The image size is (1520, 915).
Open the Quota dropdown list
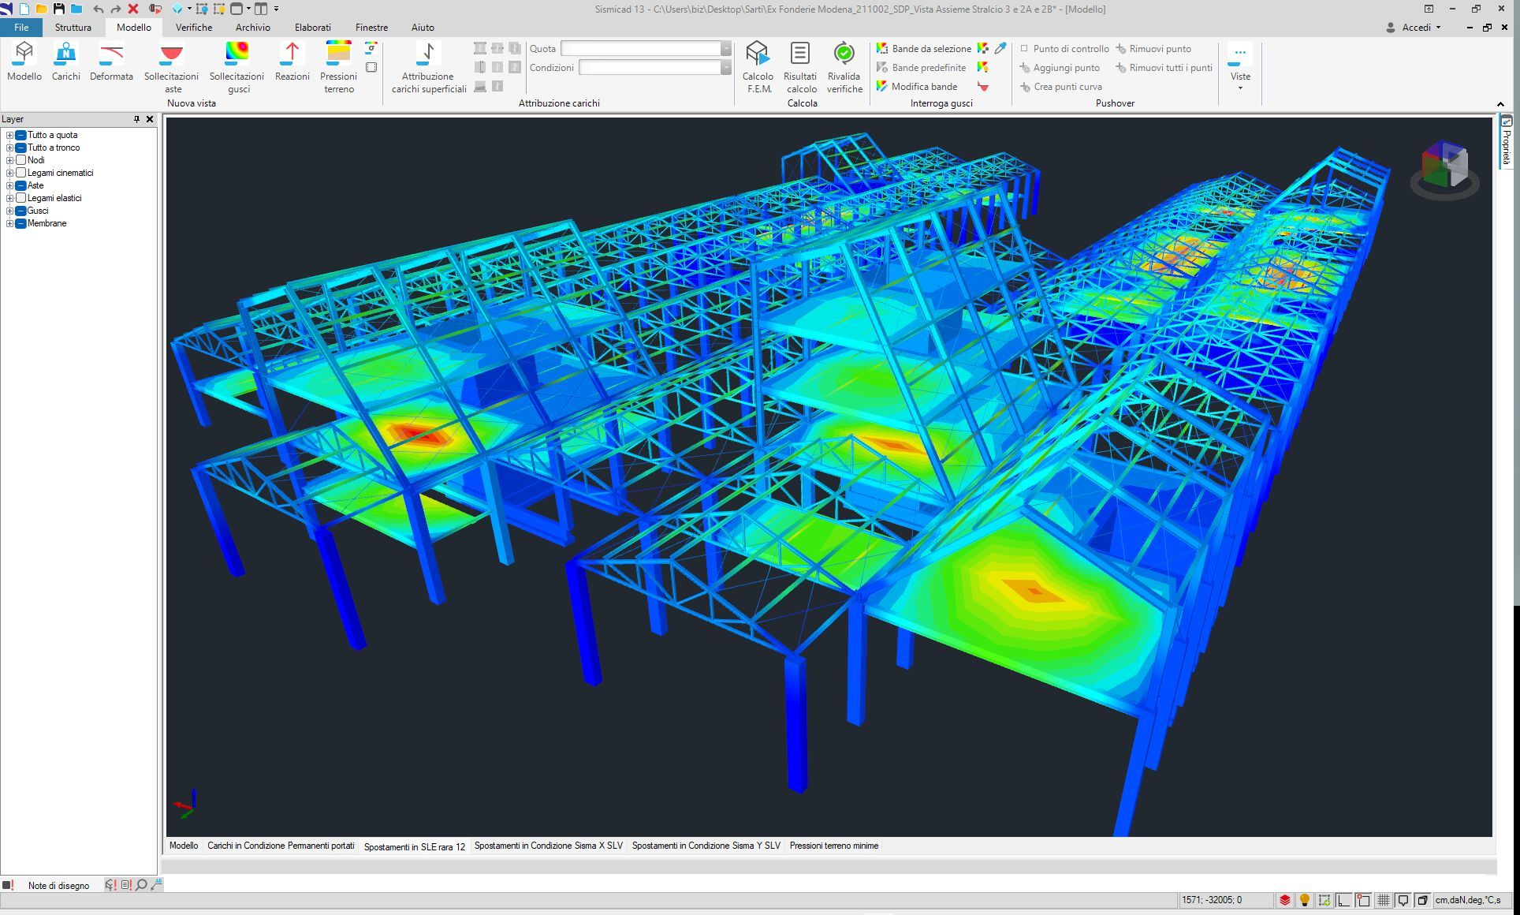coord(725,49)
